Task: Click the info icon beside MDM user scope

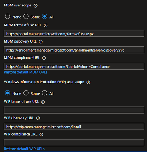Action: point(36,6)
